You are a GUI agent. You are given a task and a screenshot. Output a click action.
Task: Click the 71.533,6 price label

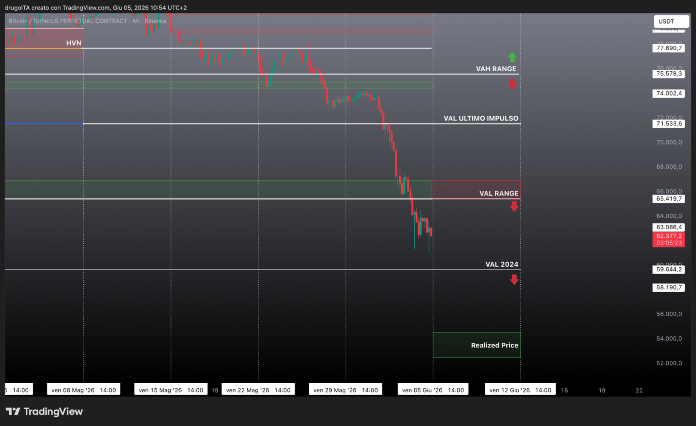click(x=668, y=124)
